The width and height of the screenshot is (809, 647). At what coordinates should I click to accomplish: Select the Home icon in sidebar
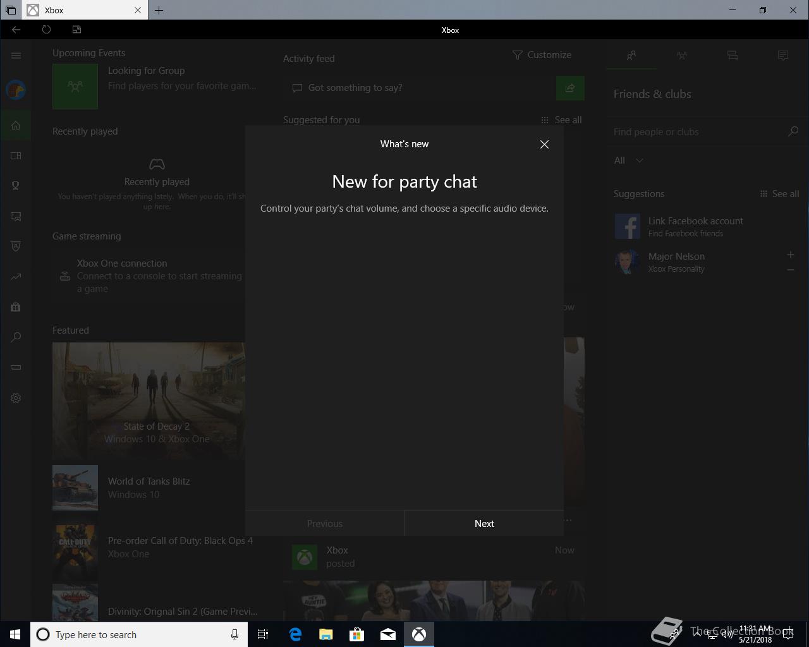click(x=16, y=126)
